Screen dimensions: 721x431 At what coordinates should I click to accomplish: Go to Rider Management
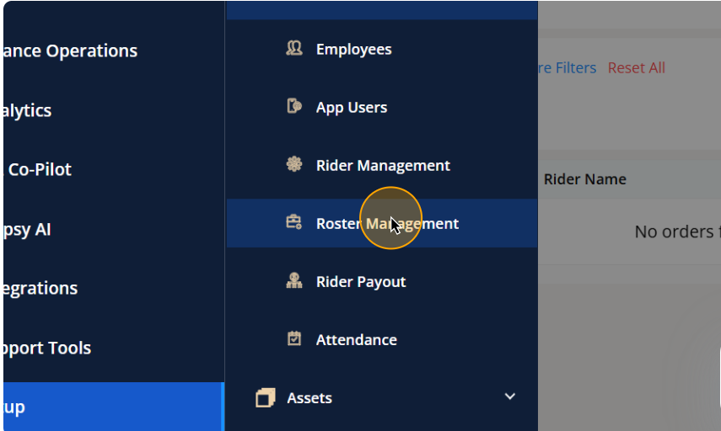tap(382, 165)
